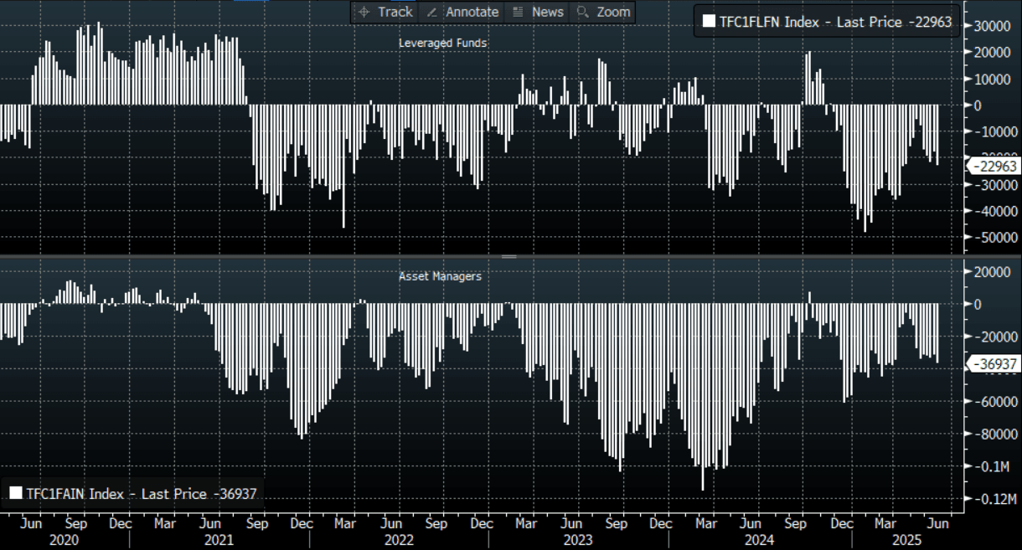Click the 2022 year label on time axis
Image resolution: width=1022 pixels, height=550 pixels.
tap(399, 541)
